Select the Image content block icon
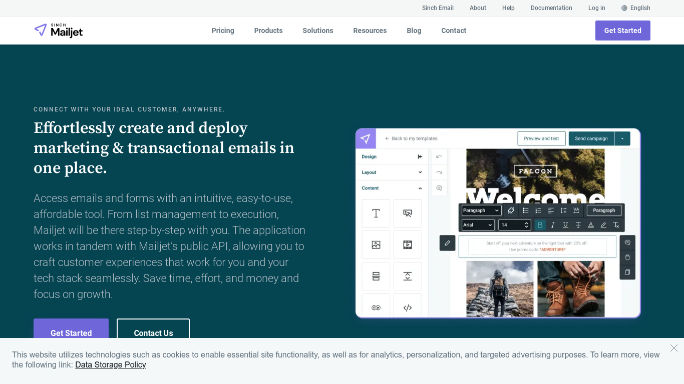Viewport: 684px width, 384px height. point(376,245)
